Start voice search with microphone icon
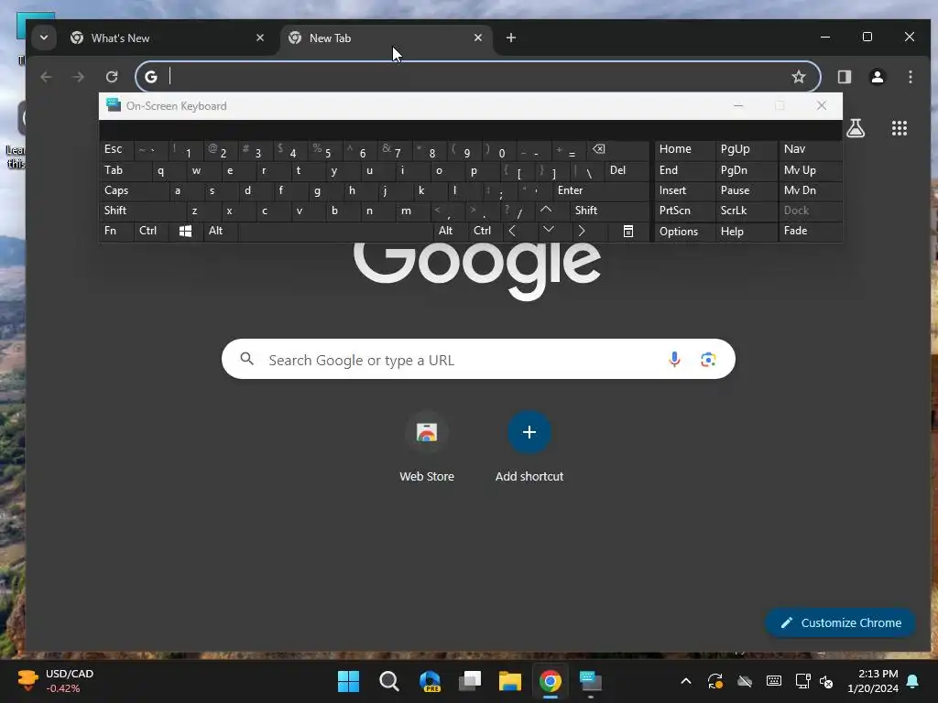Screen dimensions: 938x703 pyautogui.click(x=674, y=359)
